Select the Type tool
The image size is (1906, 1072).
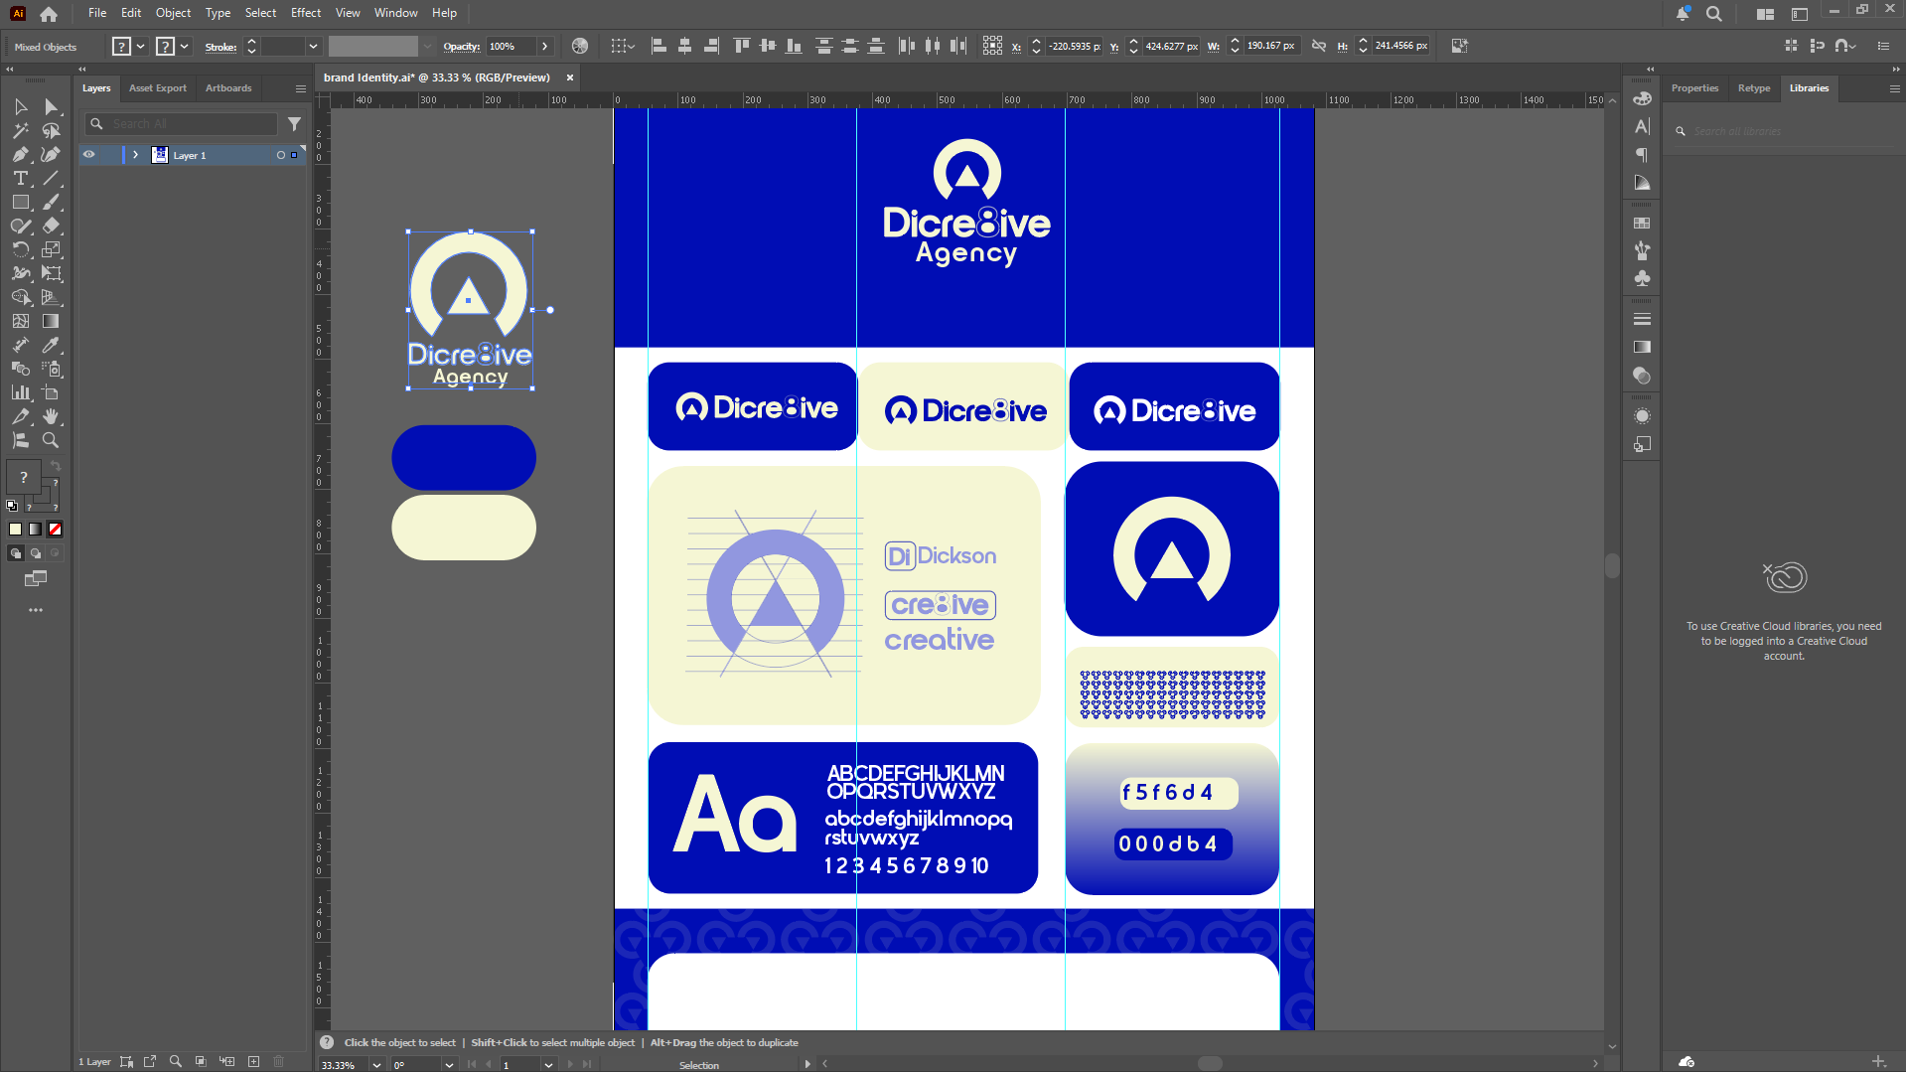21,178
